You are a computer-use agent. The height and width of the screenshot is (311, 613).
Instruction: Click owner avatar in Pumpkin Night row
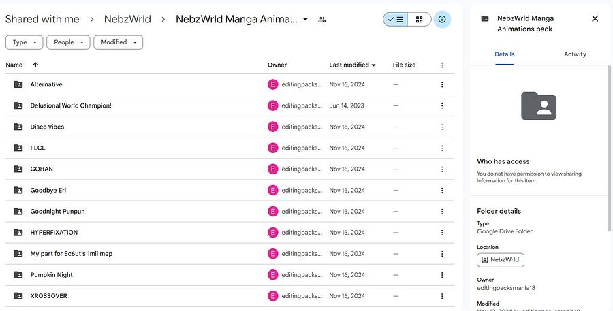pyautogui.click(x=273, y=275)
